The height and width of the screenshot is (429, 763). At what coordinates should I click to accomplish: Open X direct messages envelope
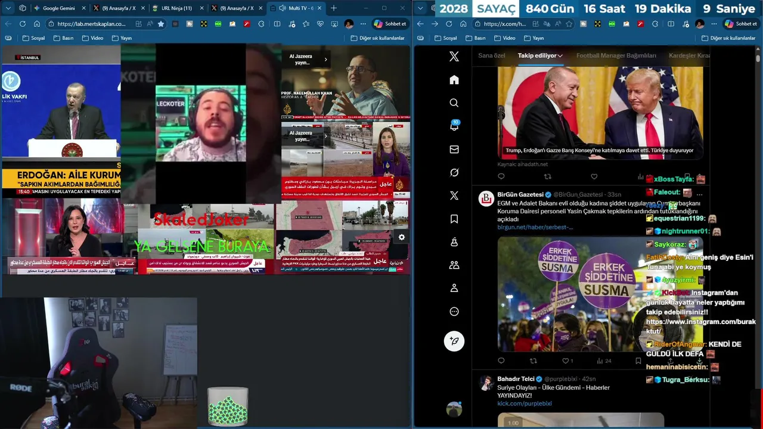(x=454, y=150)
